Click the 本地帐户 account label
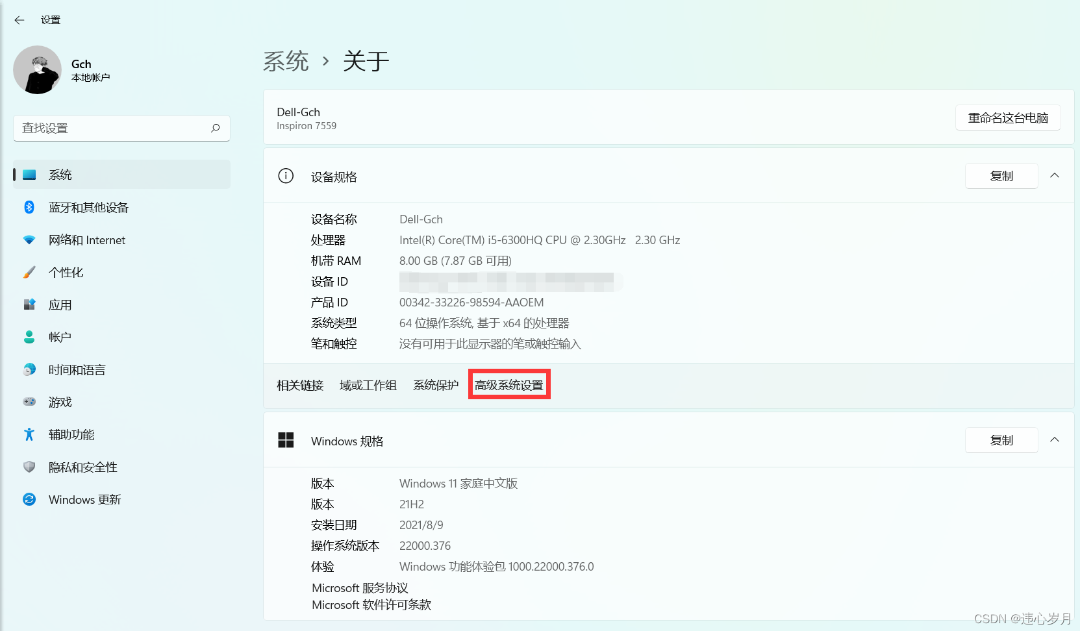Viewport: 1080px width, 631px height. tap(91, 78)
